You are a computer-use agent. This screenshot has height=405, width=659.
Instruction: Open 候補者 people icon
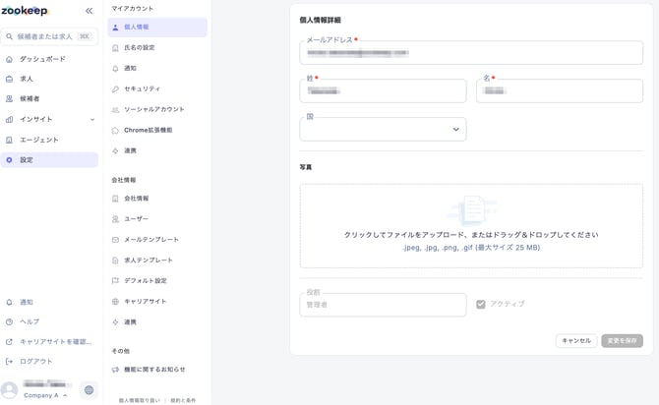pos(9,98)
